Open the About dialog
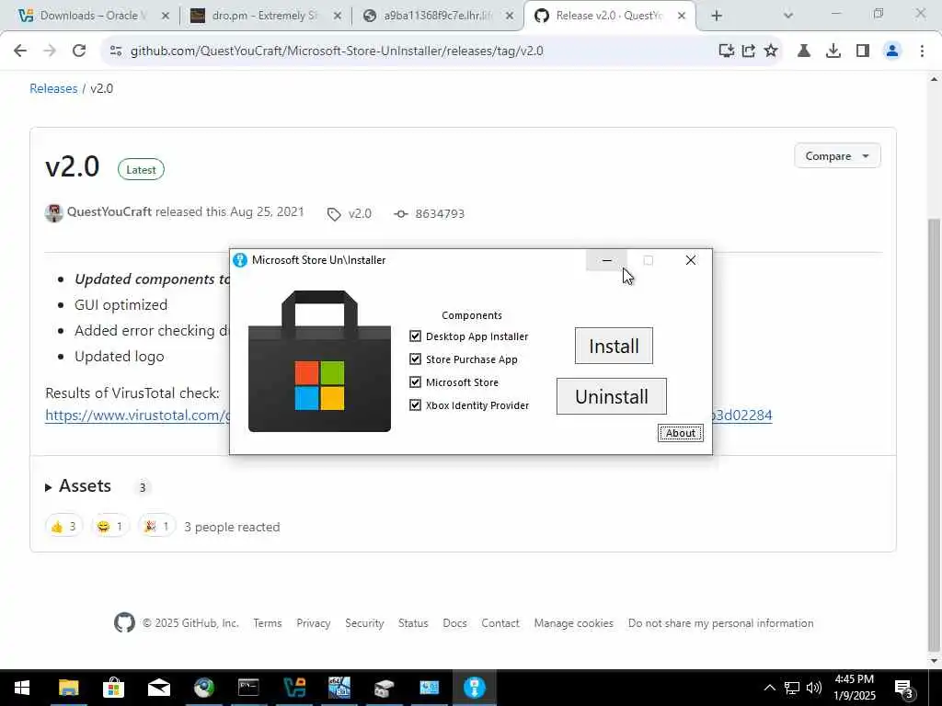This screenshot has height=706, width=942. pyautogui.click(x=680, y=433)
